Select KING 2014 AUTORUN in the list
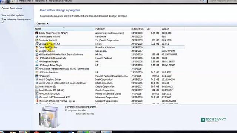The height and width of the screenshot is (133, 237). pyautogui.click(x=49, y=94)
